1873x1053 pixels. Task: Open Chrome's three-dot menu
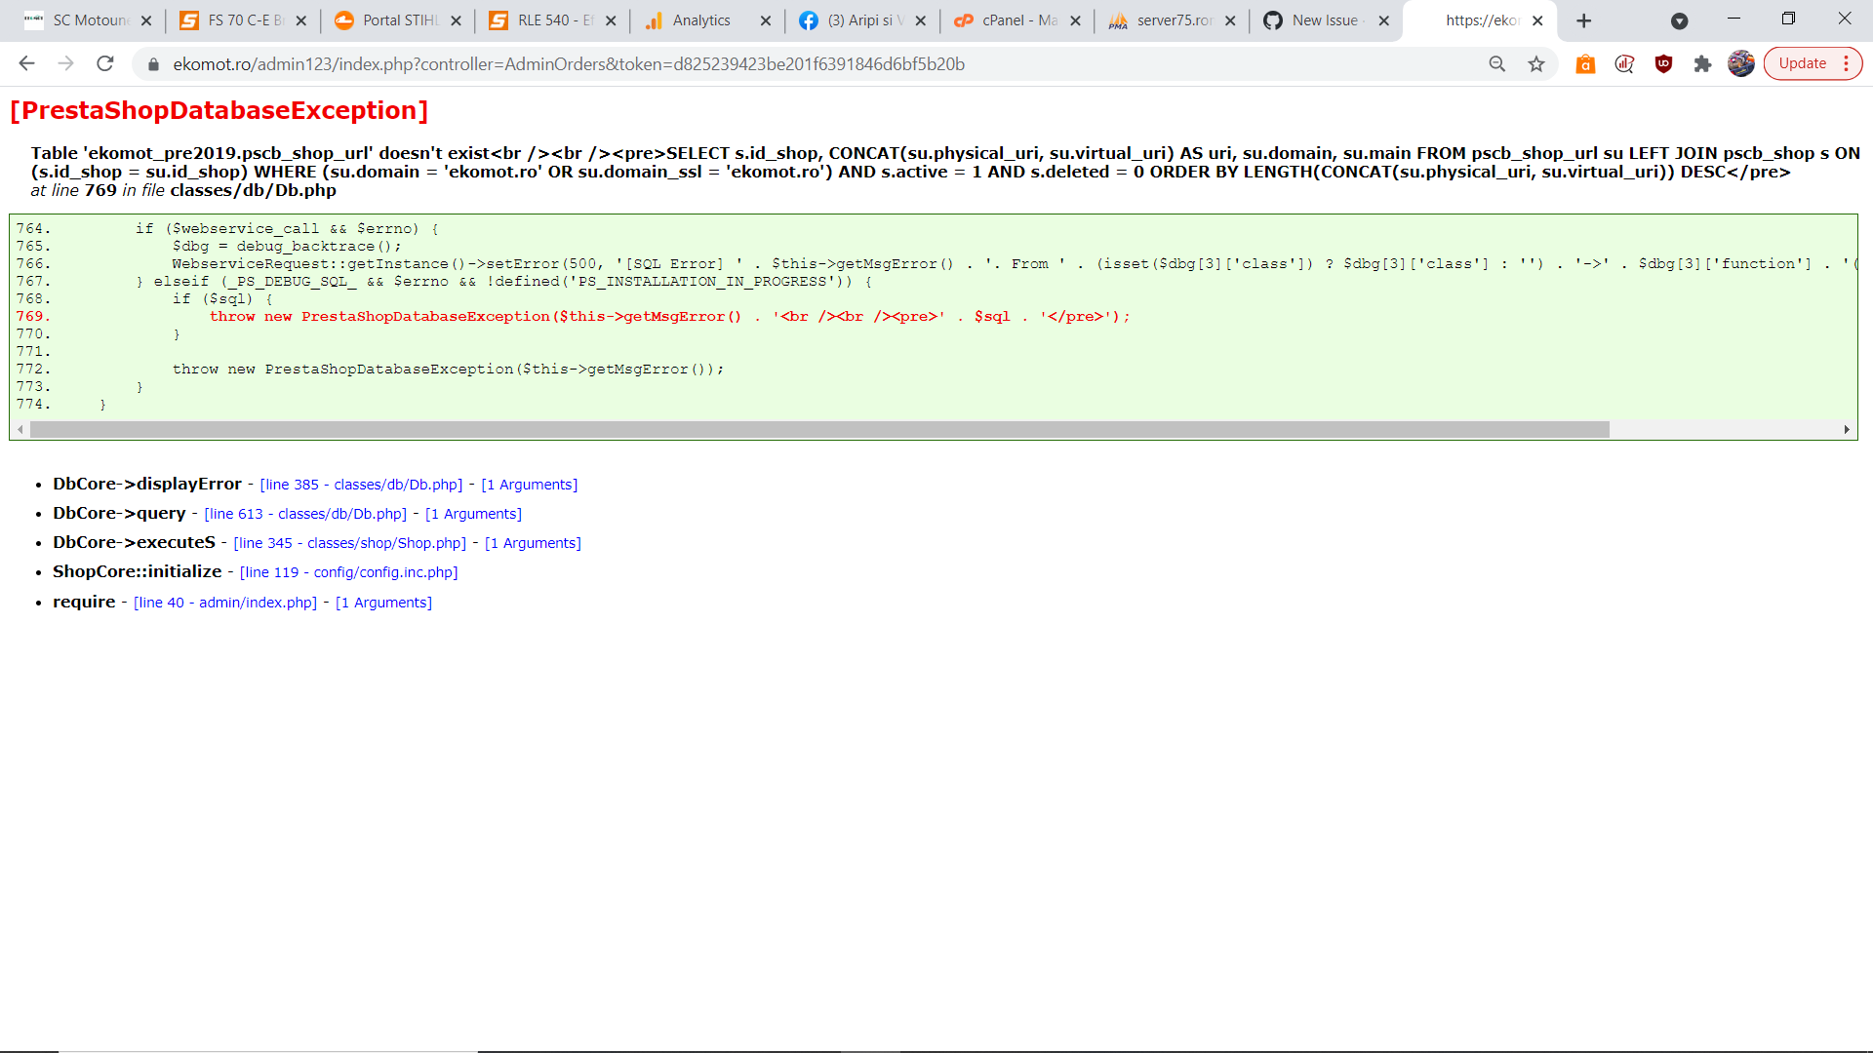(x=1847, y=63)
